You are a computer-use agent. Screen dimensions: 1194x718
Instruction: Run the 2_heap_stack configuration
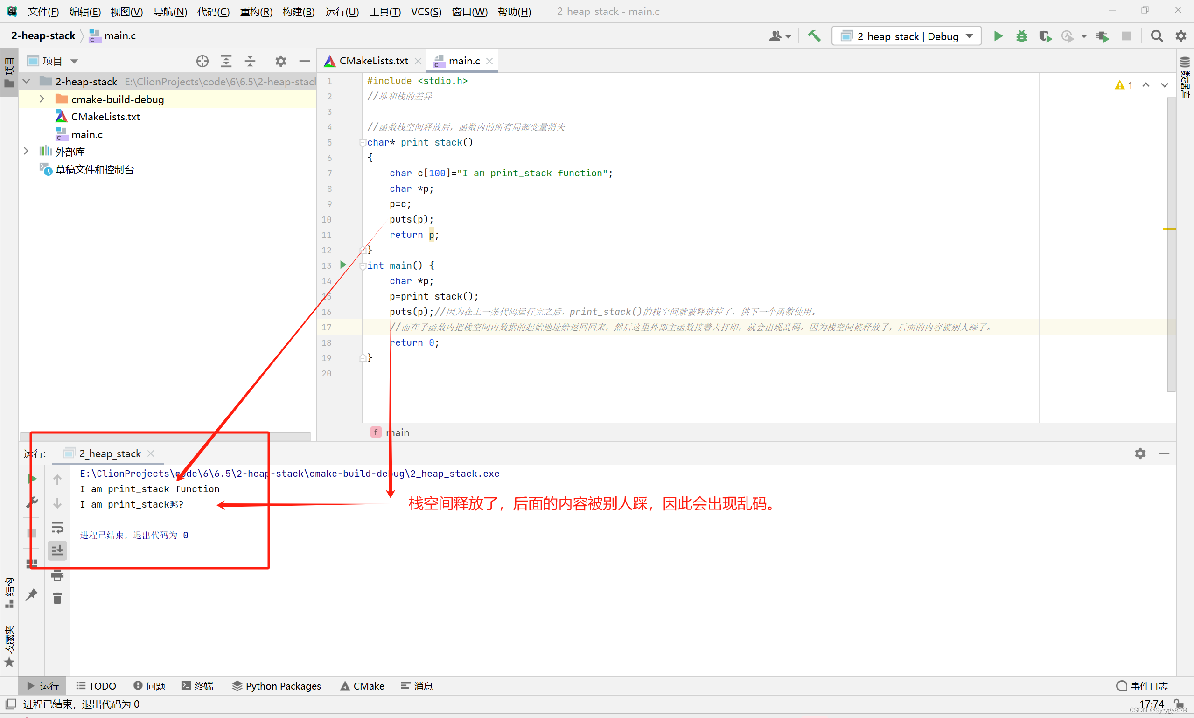coord(998,36)
